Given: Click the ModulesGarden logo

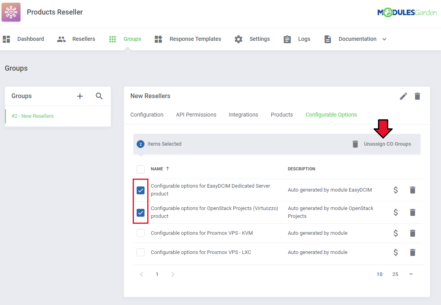Looking at the screenshot, I should (x=407, y=12).
